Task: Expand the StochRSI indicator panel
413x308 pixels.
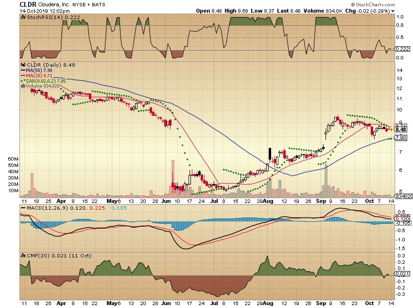Action: click(49, 17)
